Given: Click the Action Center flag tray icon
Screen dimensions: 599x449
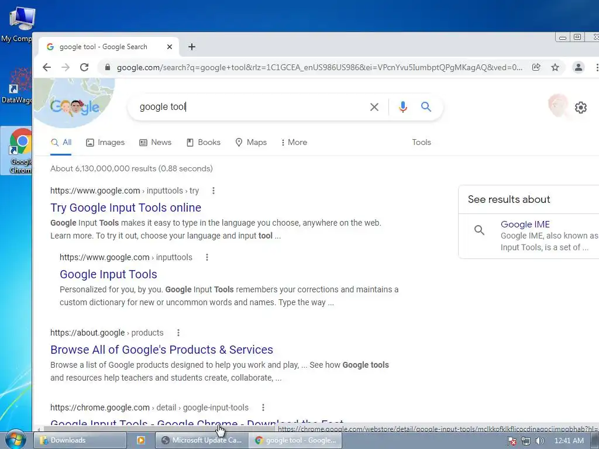Looking at the screenshot, I should [511, 441].
